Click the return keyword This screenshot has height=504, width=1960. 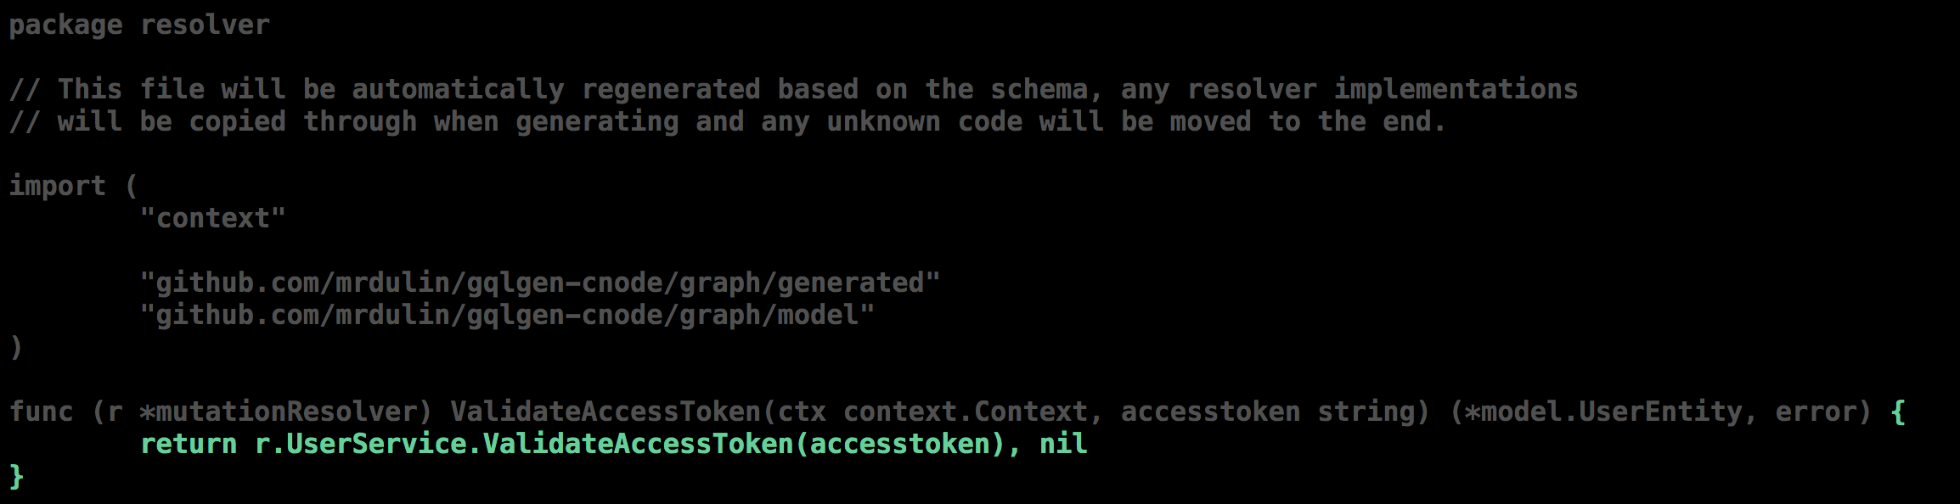189,444
